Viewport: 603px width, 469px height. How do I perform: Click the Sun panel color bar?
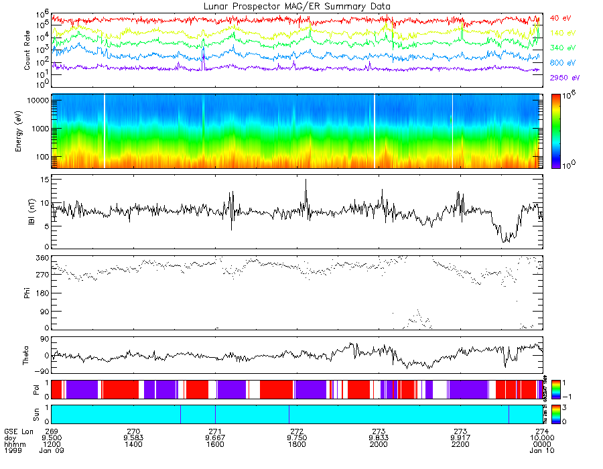coord(555,414)
